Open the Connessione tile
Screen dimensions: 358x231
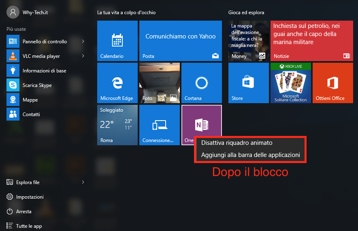(160, 125)
